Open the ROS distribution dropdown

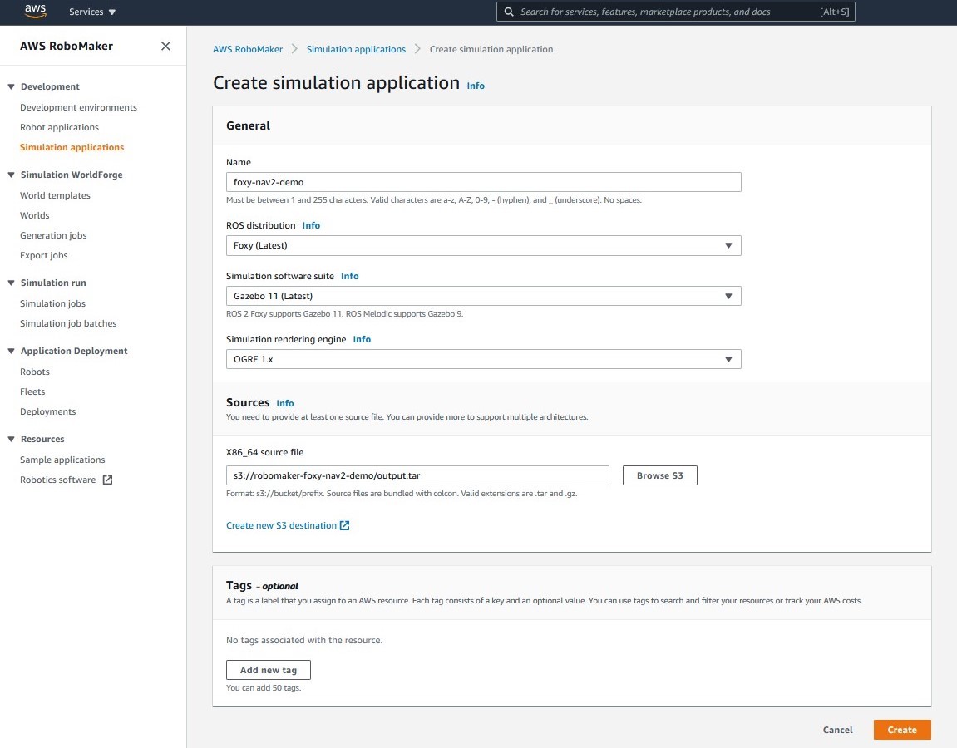pyautogui.click(x=483, y=245)
